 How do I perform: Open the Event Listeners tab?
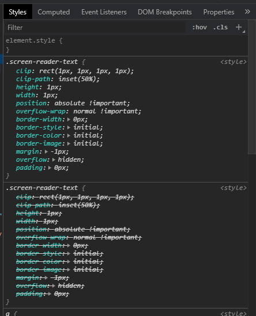104,12
